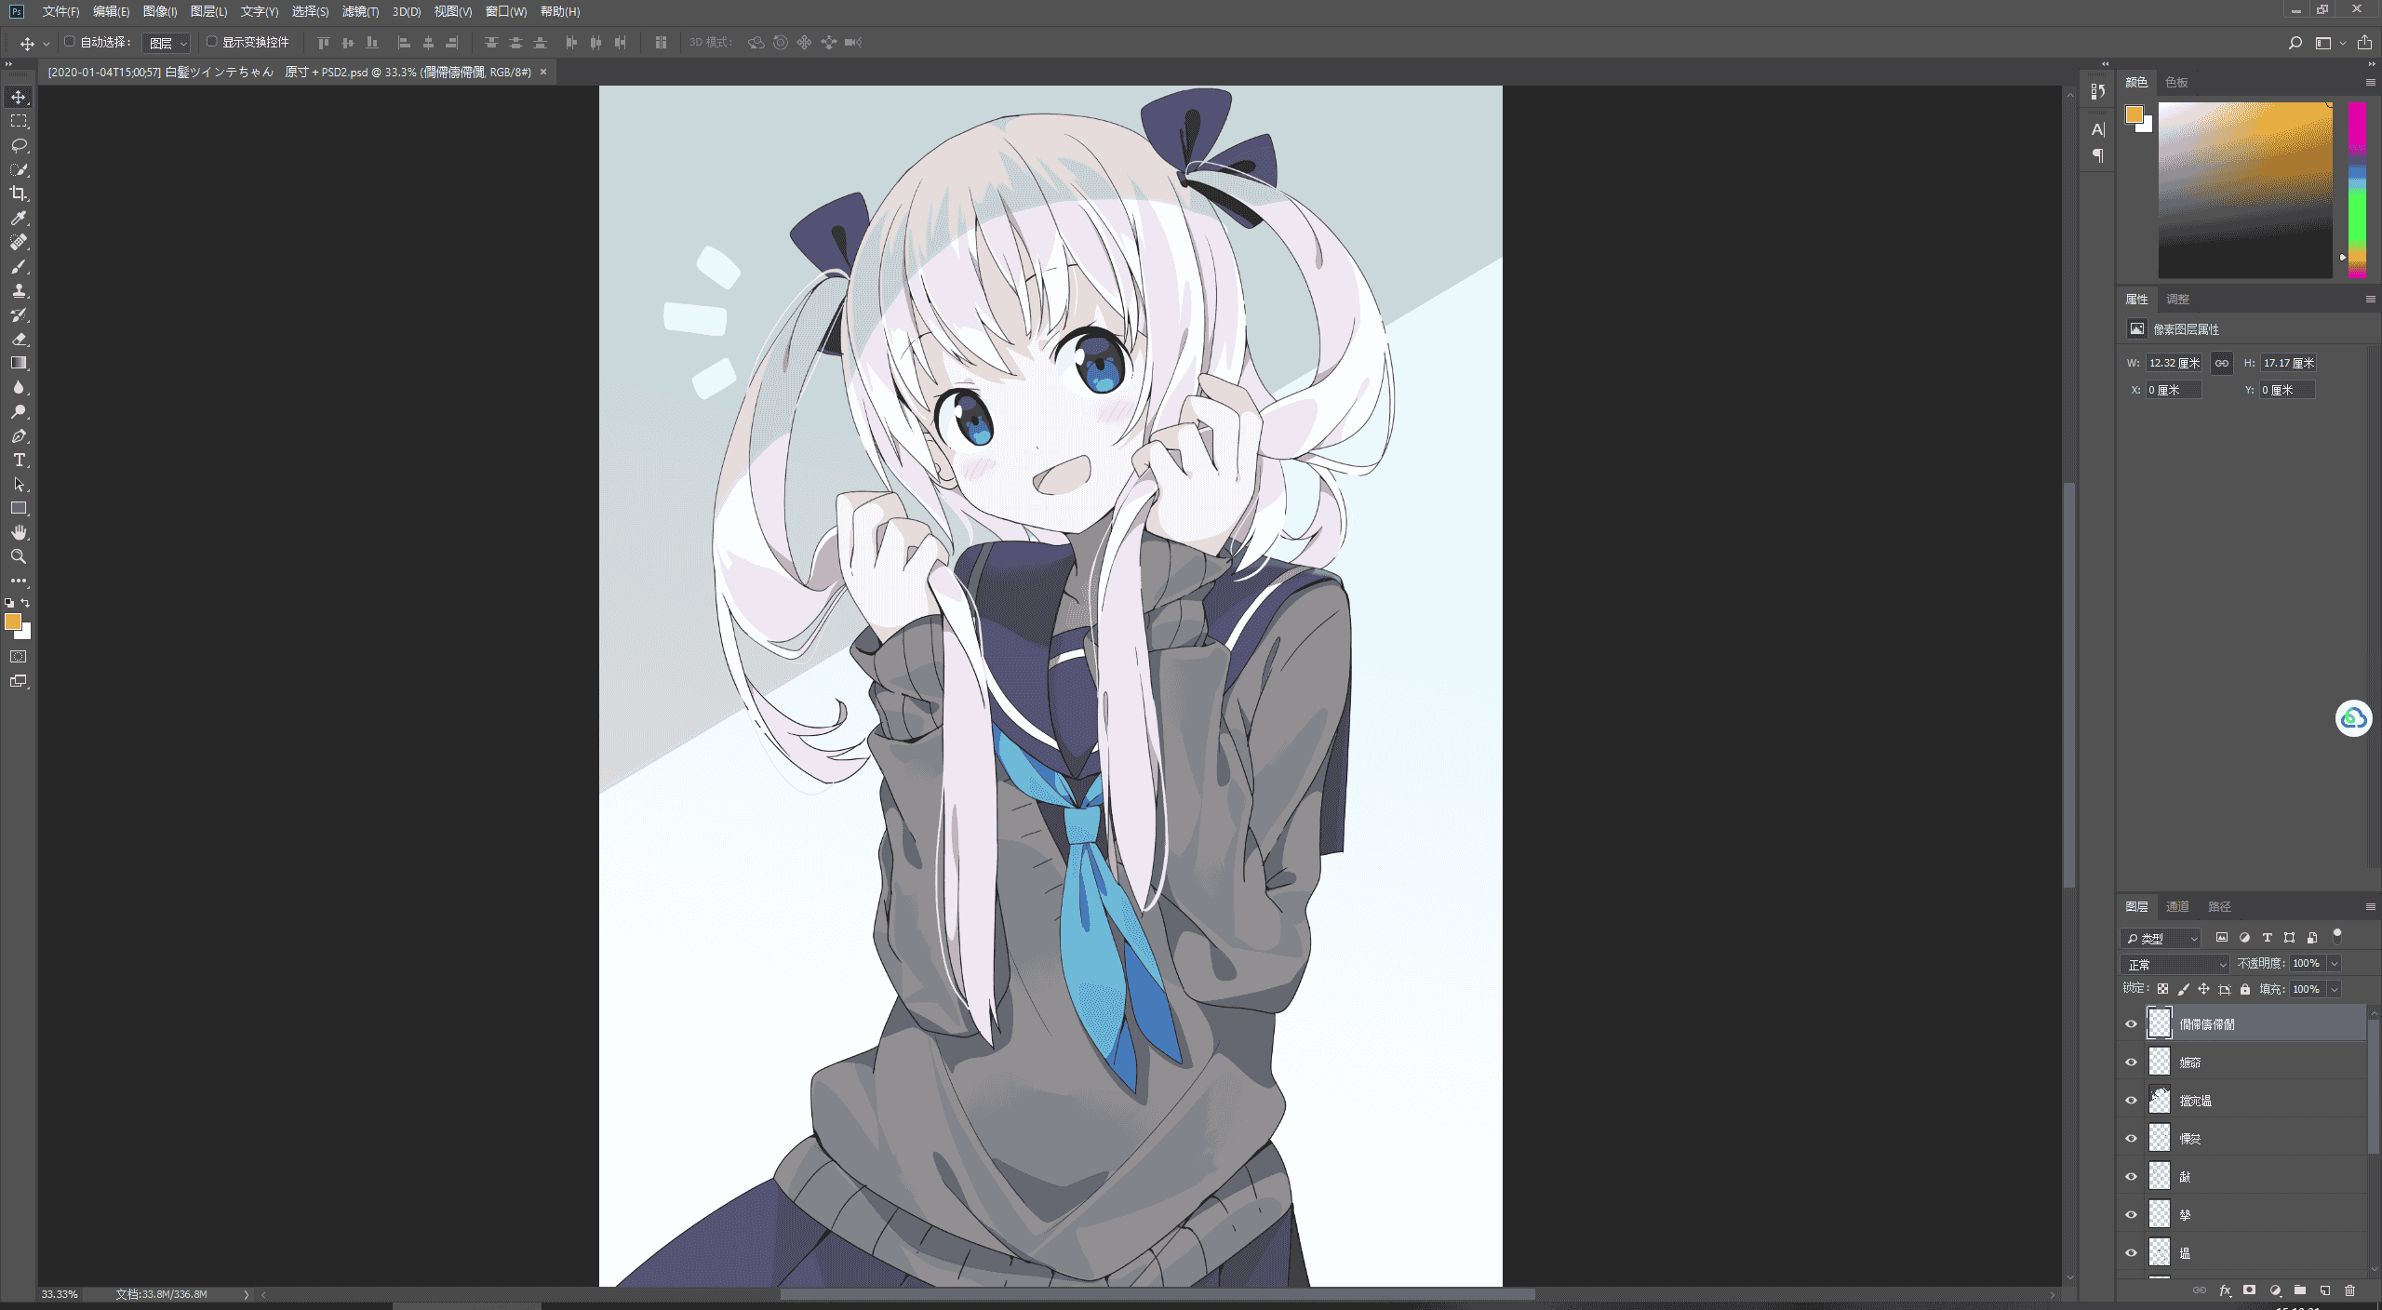
Task: Lock all padlock icon in Layers
Action: 2245,989
